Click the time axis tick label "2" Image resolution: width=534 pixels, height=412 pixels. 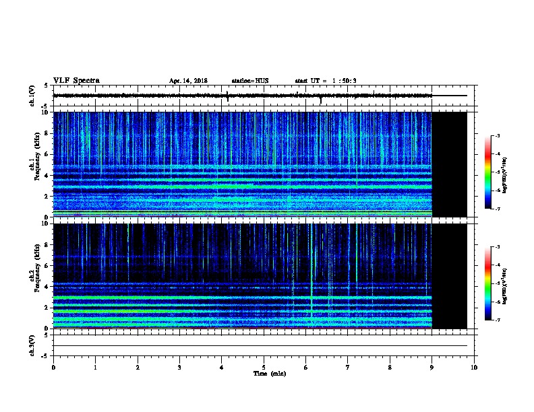[x=138, y=368]
